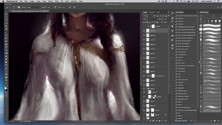Lock image pixels in Layers panel
Screen dimensions: 222x125
150,22
